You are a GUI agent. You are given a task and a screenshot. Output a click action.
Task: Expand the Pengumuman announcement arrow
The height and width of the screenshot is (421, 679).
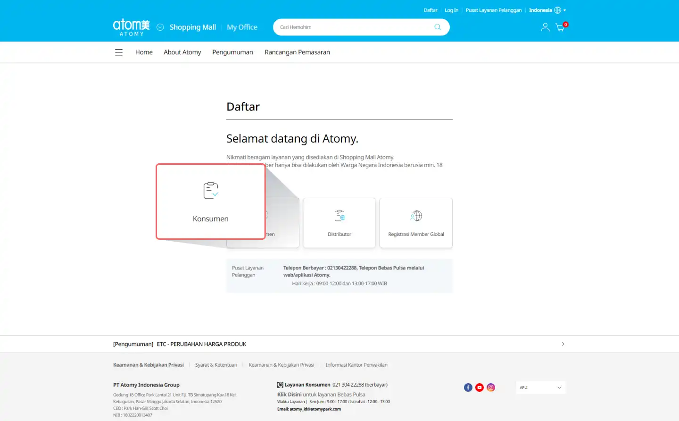pyautogui.click(x=563, y=344)
